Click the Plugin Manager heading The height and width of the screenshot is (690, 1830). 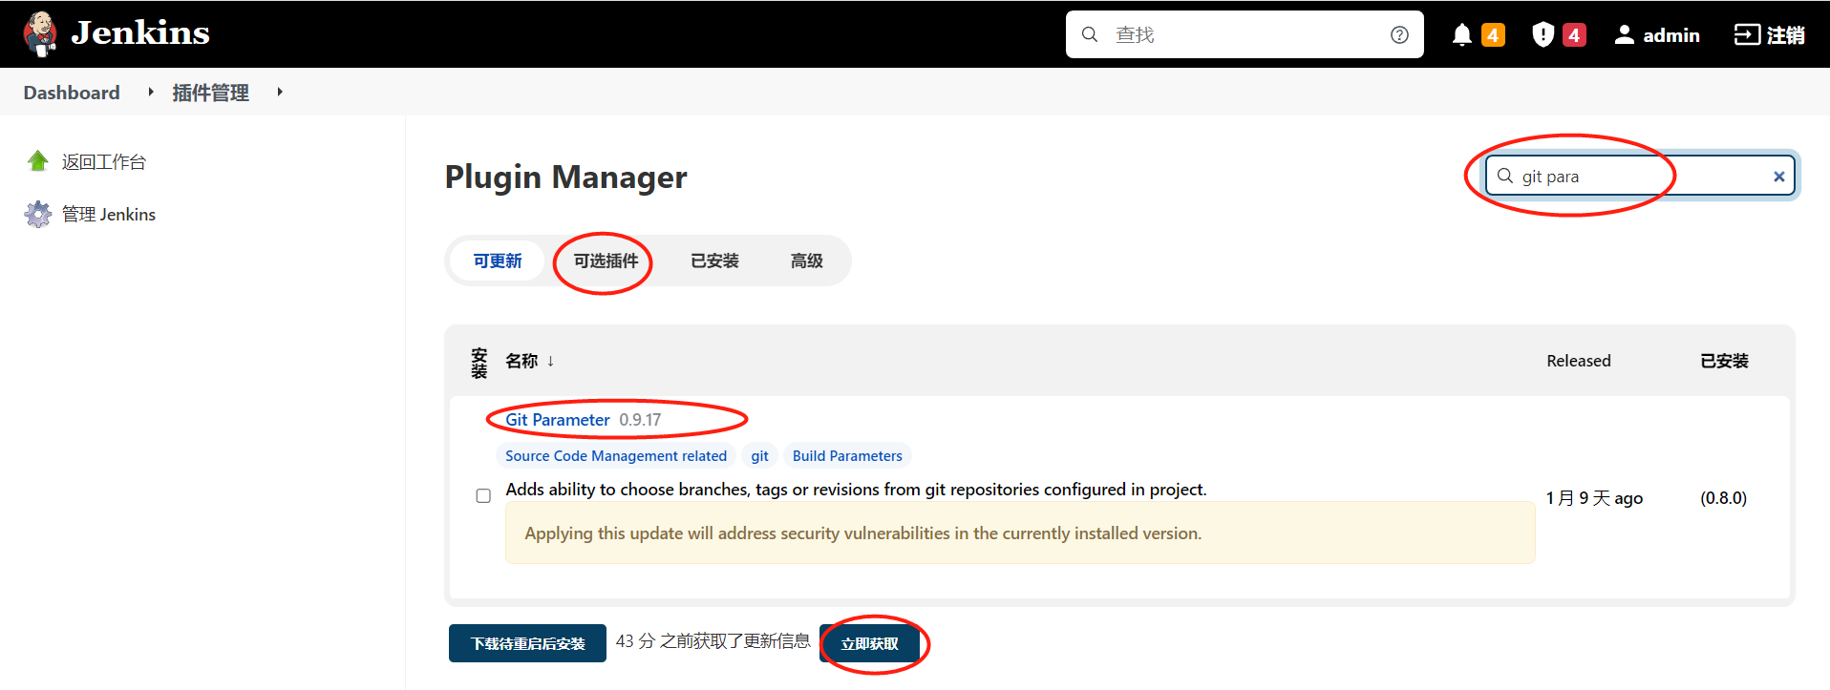(565, 178)
